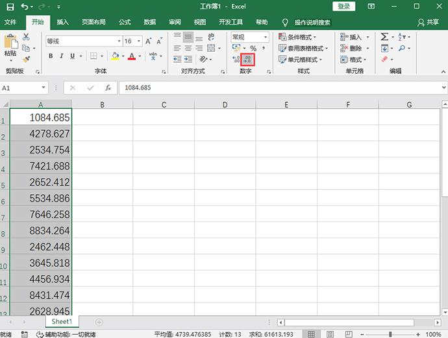Open cell borders button

[93, 56]
